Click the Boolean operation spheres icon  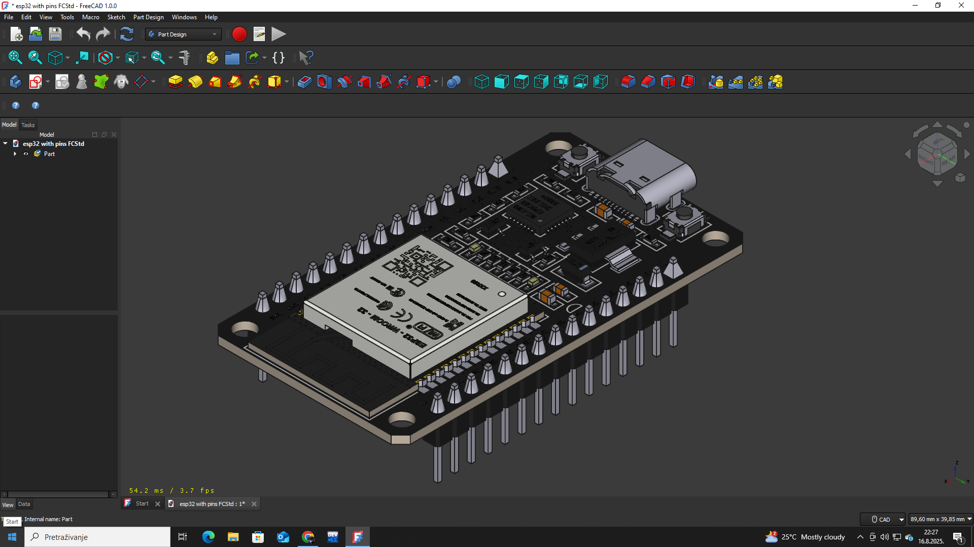coord(454,82)
